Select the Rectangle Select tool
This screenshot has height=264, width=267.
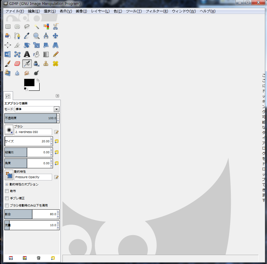pos(8,27)
